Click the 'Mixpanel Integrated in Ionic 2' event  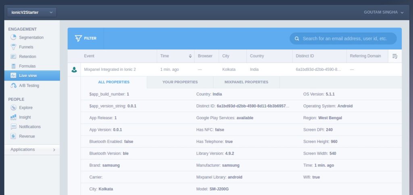[x=110, y=69]
